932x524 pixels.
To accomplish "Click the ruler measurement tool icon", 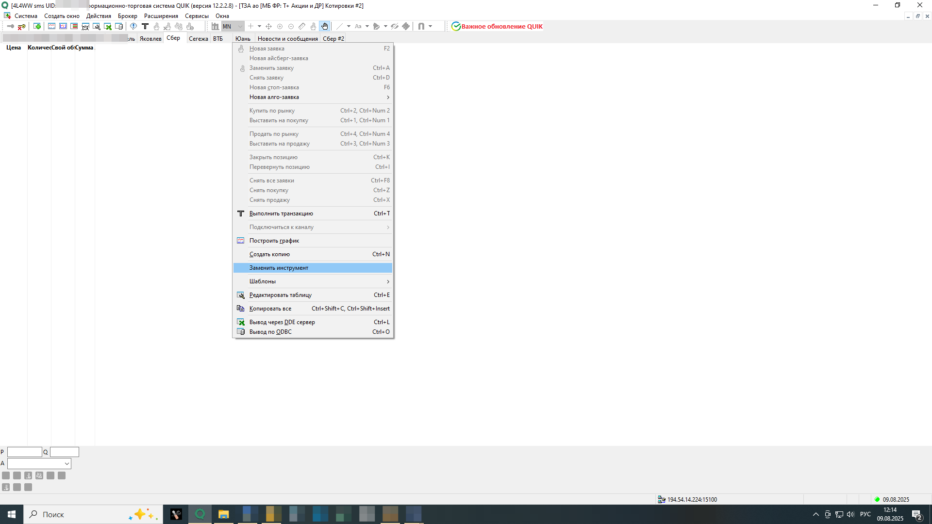I will [302, 26].
